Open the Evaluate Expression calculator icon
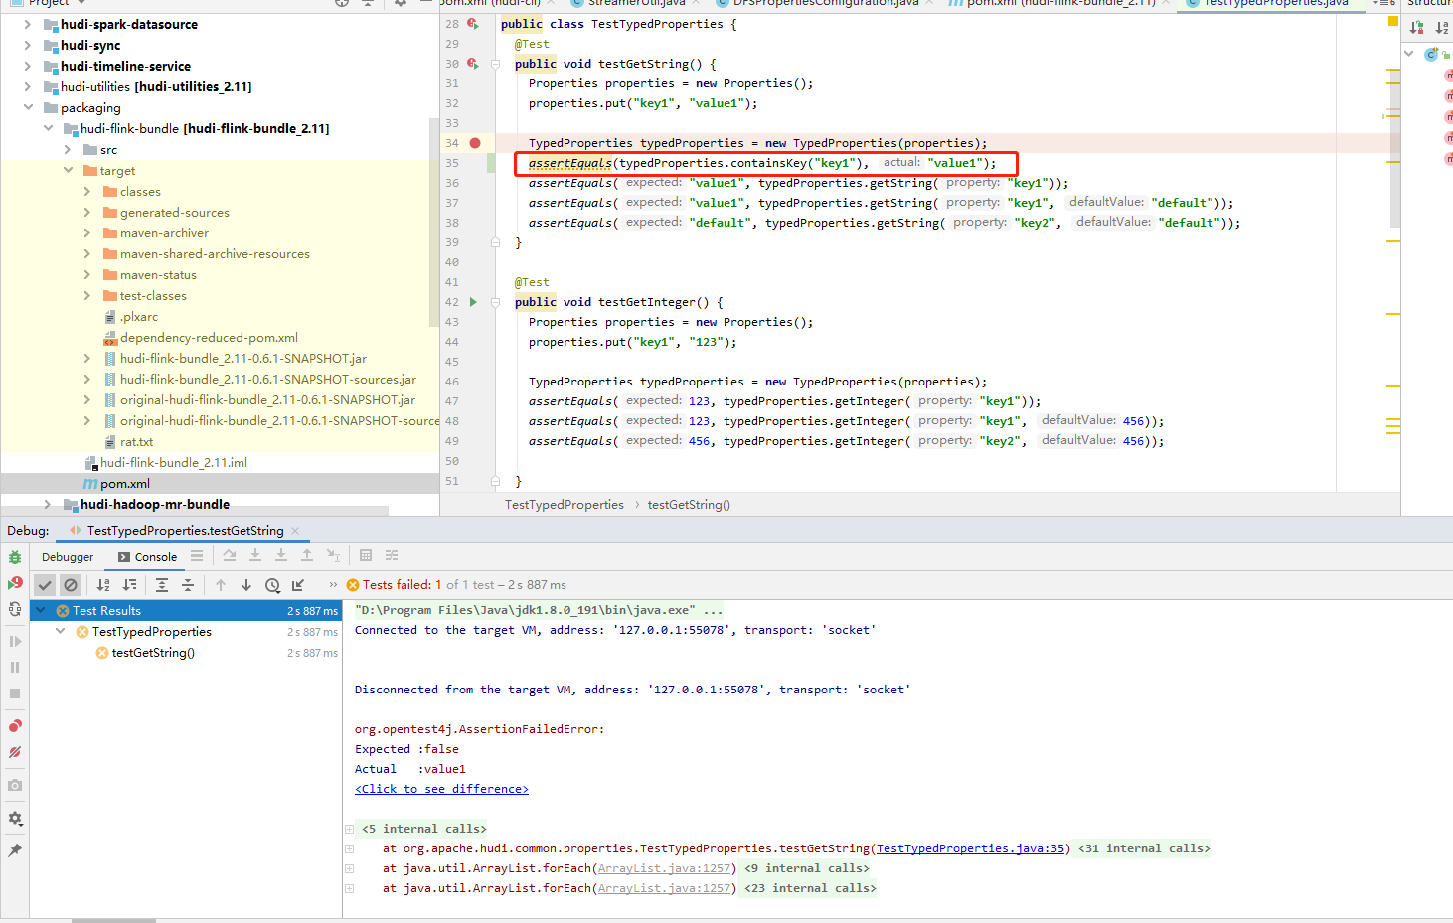Viewport: 1453px width, 923px height. pyautogui.click(x=366, y=555)
